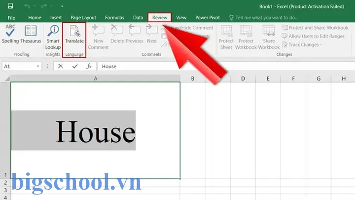Image resolution: width=355 pixels, height=200 pixels.
Task: Click the Redo arrow in Quick Access toolbar
Action: pyautogui.click(x=44, y=6)
